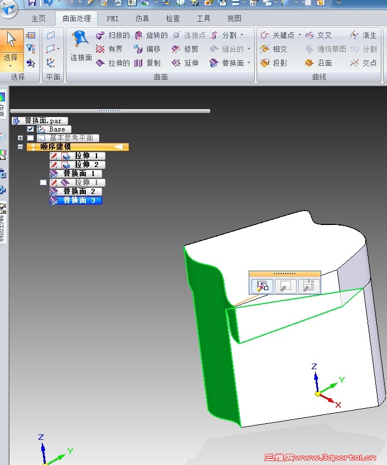Viewport: 387px width, 465px height.
Task: Click the PathFinder panel top grip bar
Action: pos(110,111)
